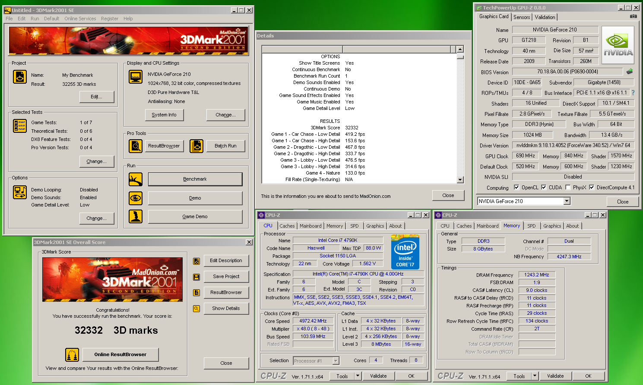The height and width of the screenshot is (385, 643).
Task: Toggle the CUDA checkbox in GPU-Z
Action: click(544, 187)
